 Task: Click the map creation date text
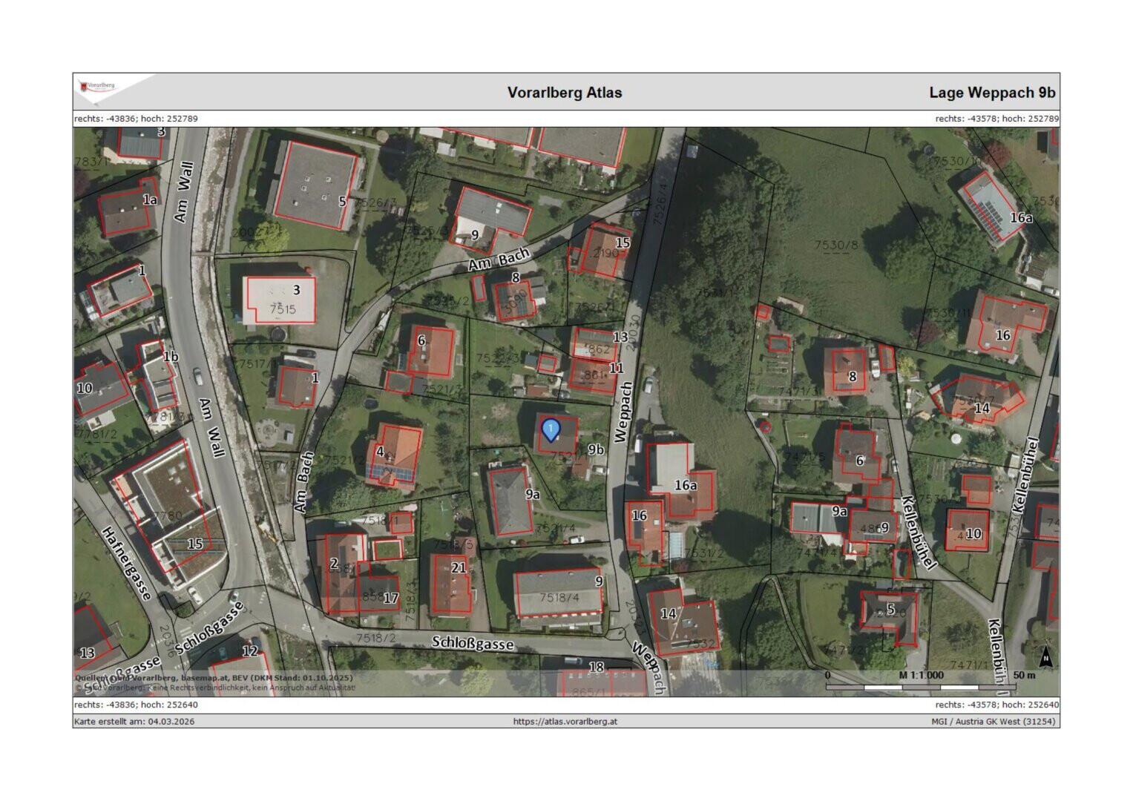click(x=134, y=721)
